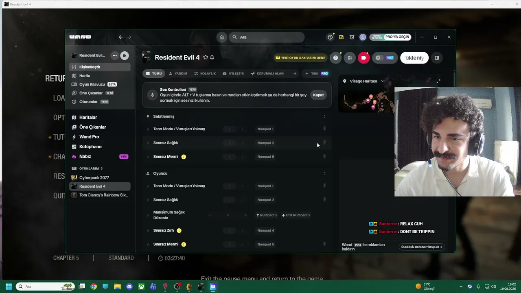
Task: Launch game with sidebar play icon
Action: (x=125, y=55)
